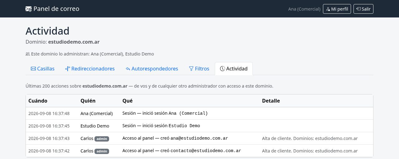Click 'Sesión — inició sesión Estudio Demo' entry

point(161,126)
